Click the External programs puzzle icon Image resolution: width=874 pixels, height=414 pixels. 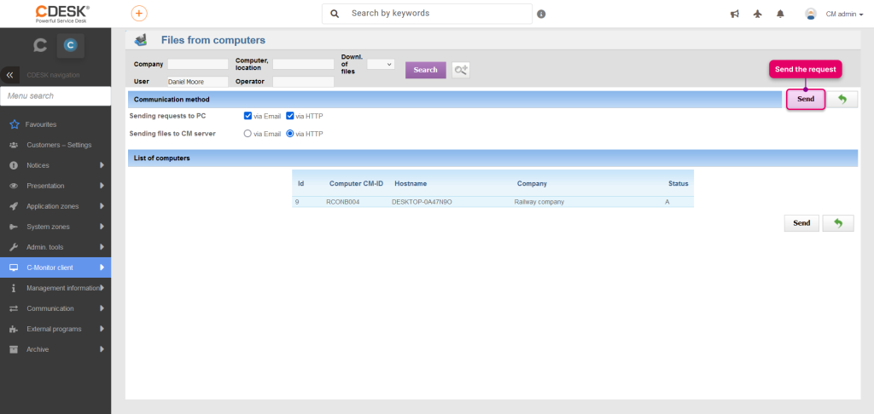(x=14, y=329)
